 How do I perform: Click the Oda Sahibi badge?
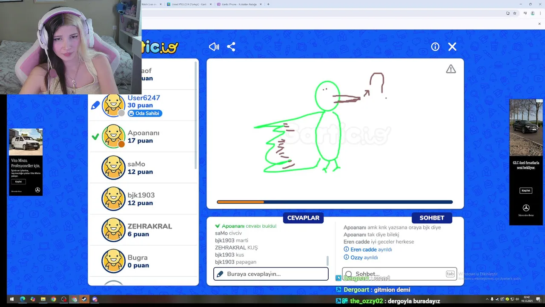click(x=144, y=113)
